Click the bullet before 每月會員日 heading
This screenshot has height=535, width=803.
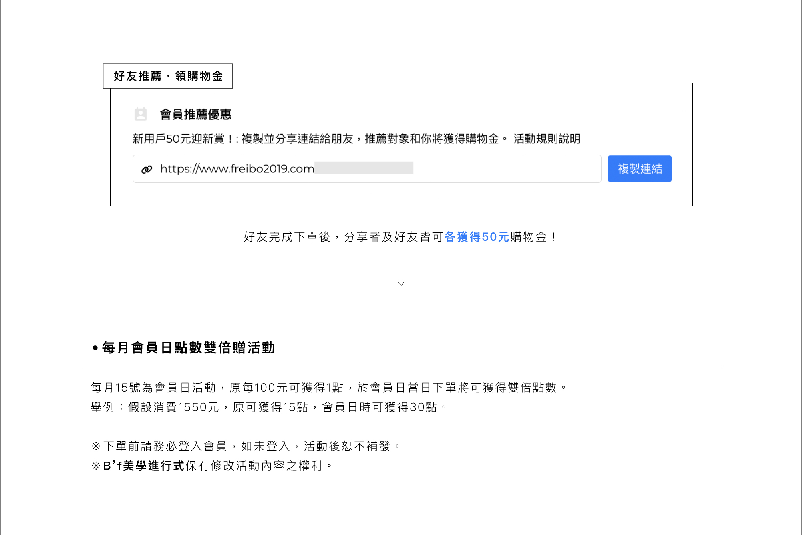[x=95, y=348]
